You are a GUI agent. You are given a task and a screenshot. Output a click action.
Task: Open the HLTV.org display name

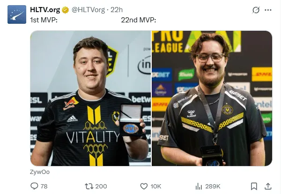click(x=45, y=10)
